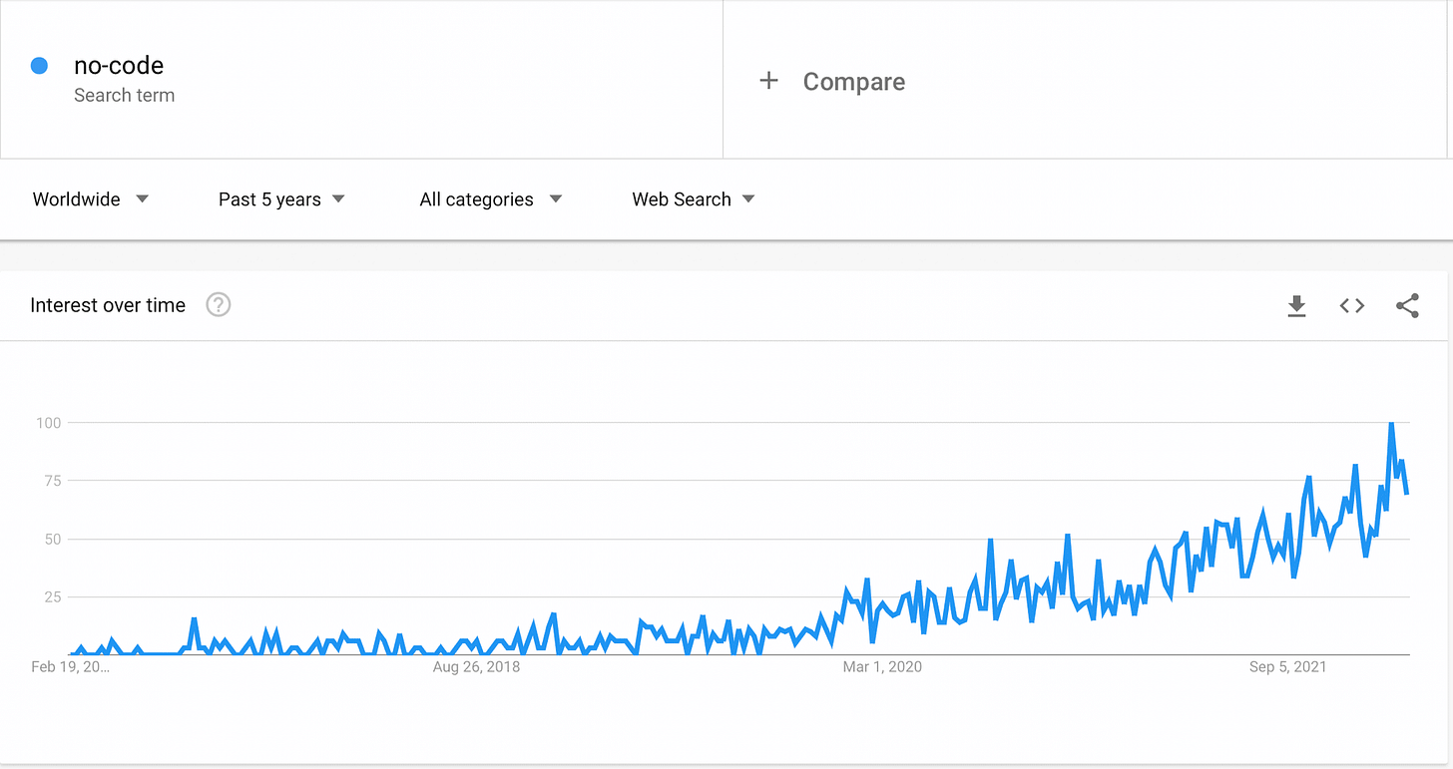The image size is (1453, 769).
Task: Download the trends data as CSV
Action: tap(1296, 305)
